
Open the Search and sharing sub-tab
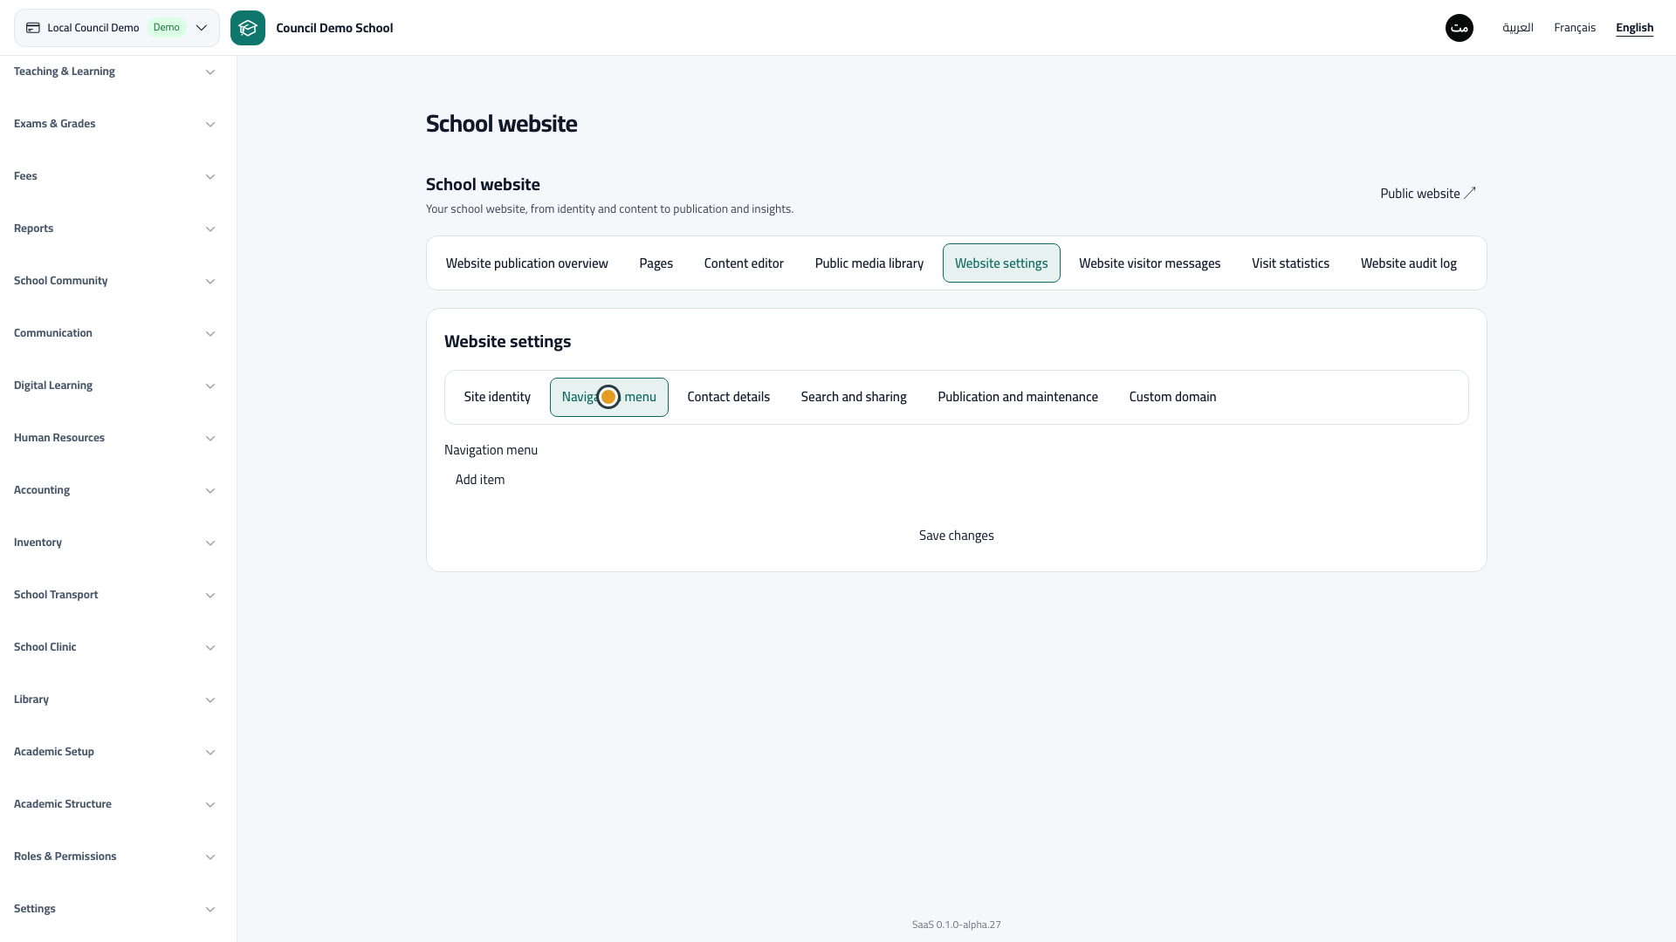coord(854,397)
